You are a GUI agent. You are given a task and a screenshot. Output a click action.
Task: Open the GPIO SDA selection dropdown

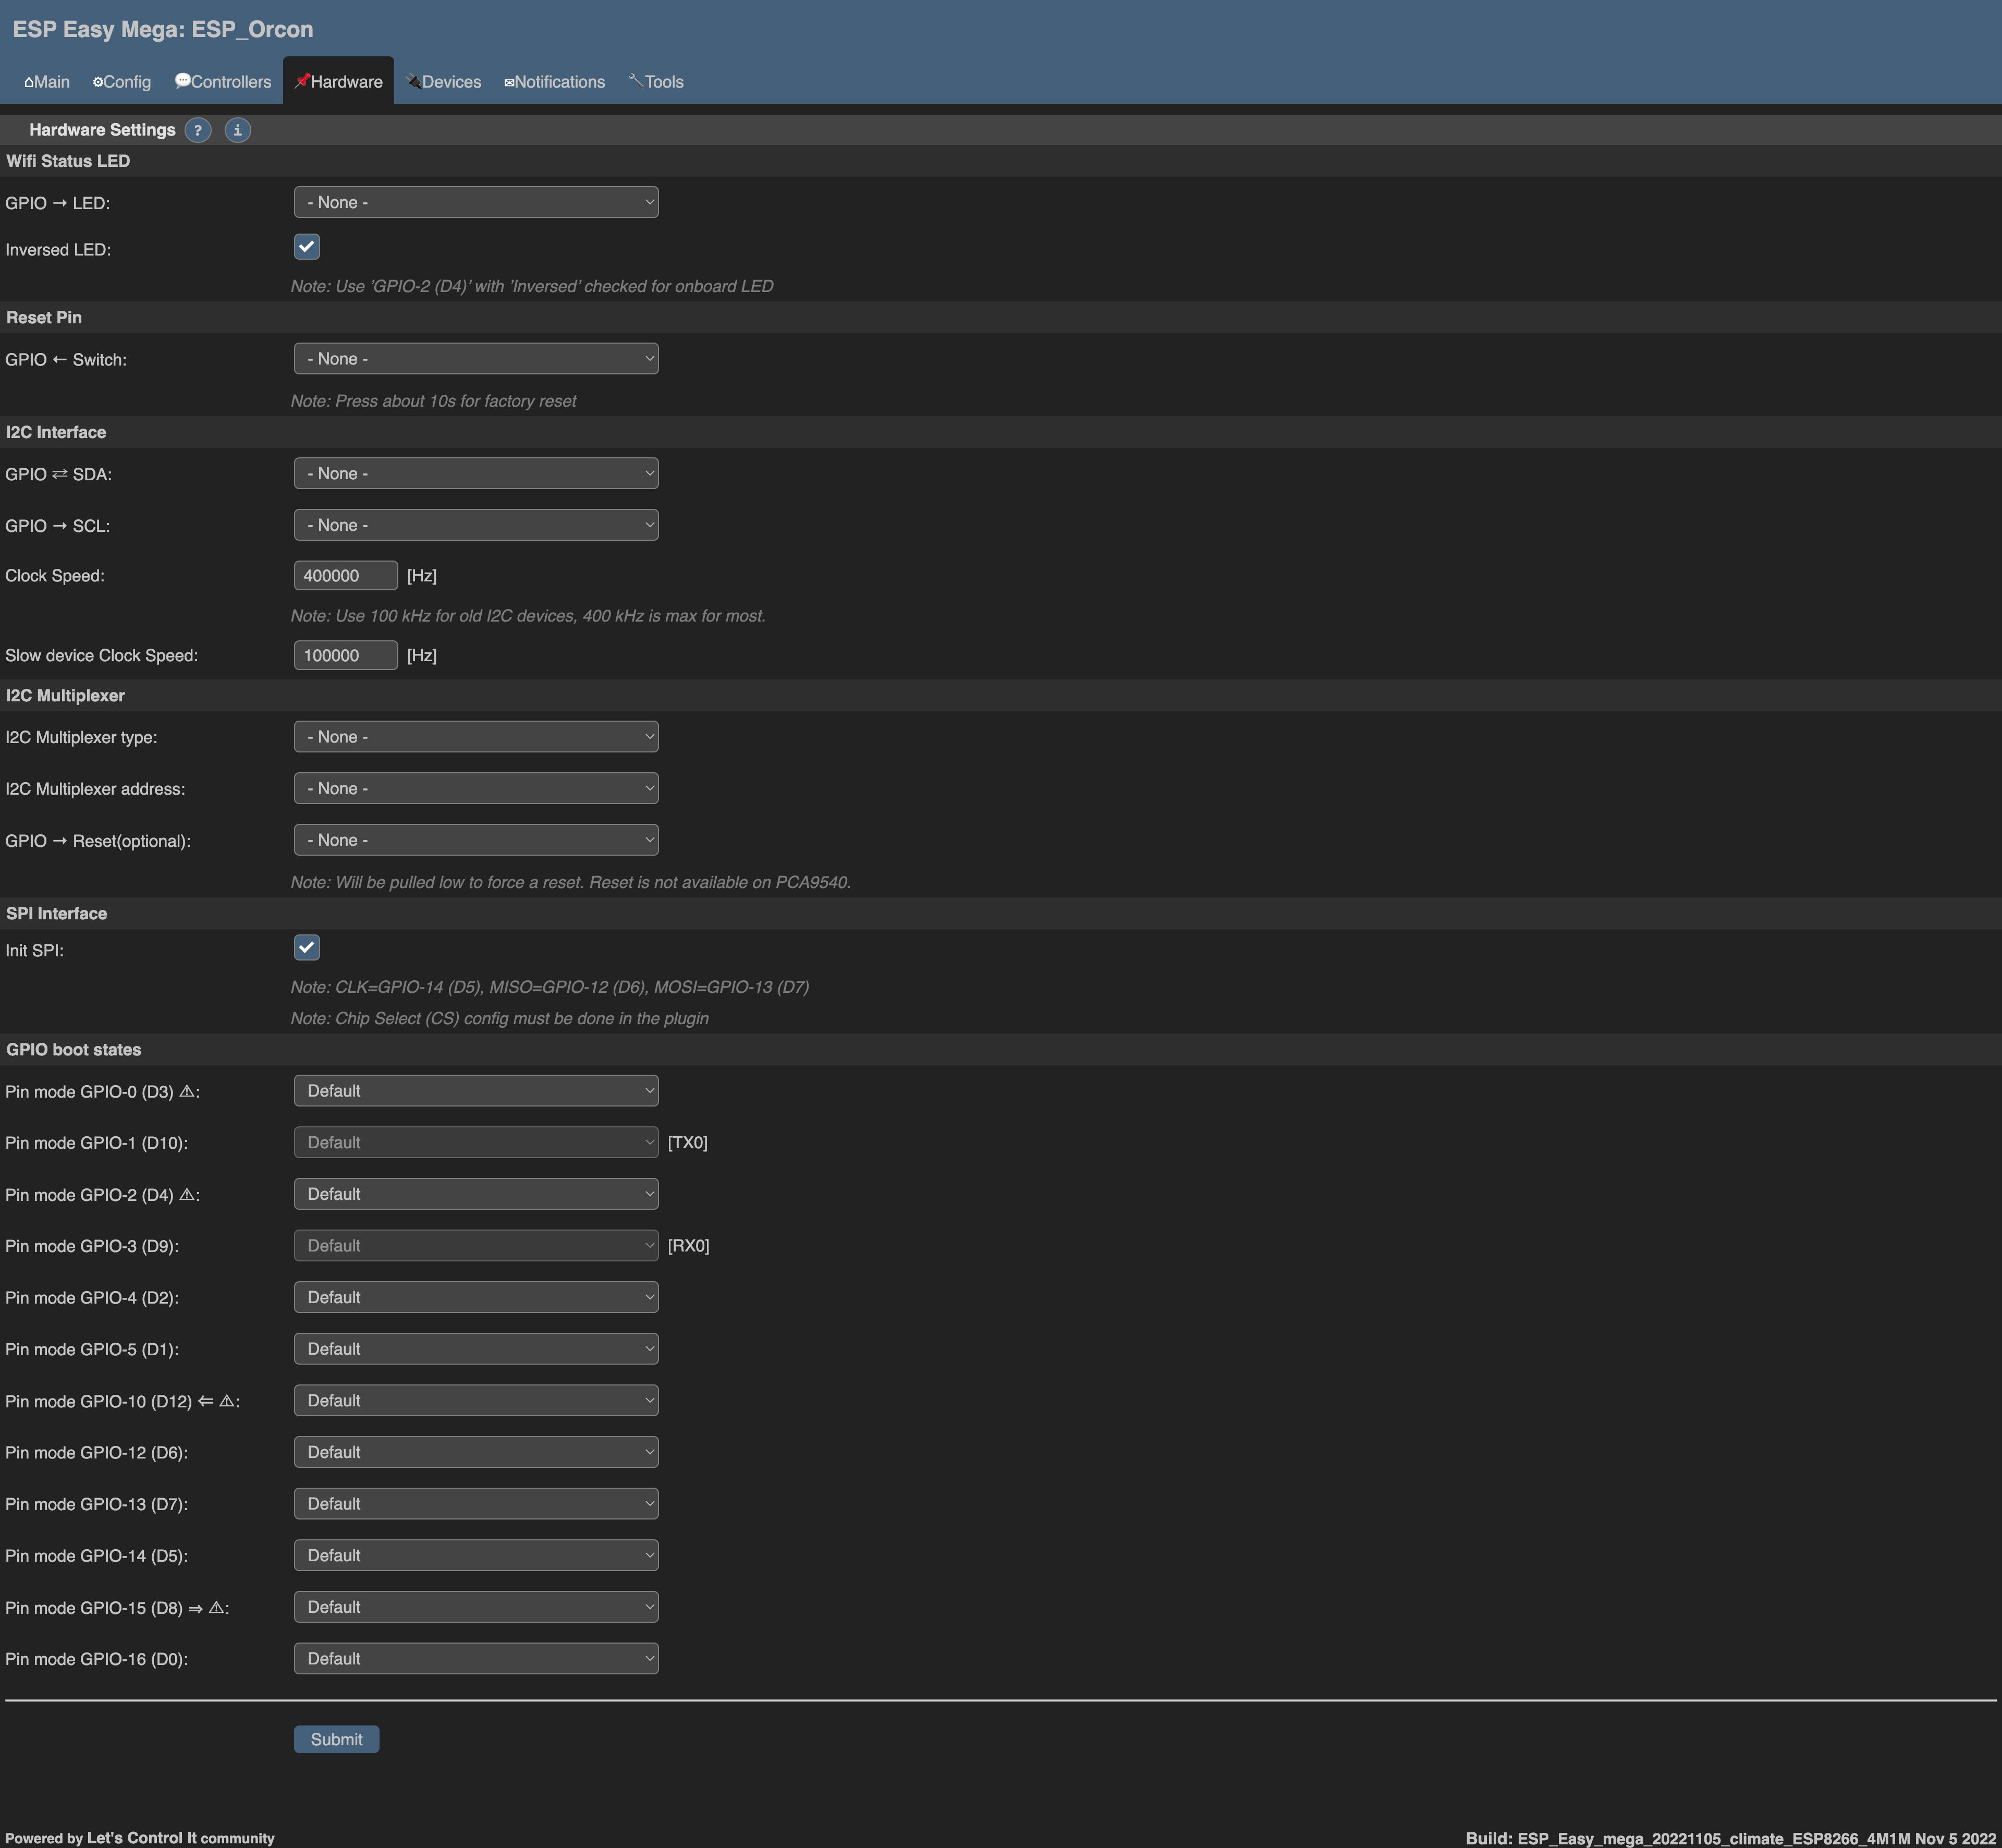click(475, 473)
